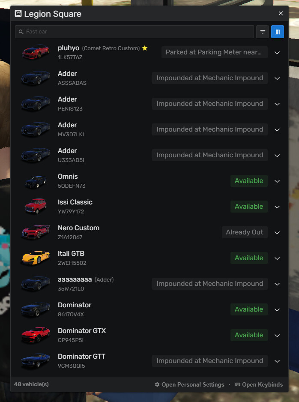Viewport: 299px width, 402px height.
Task: Open the vehicle filter sort icon
Action: coord(263,32)
